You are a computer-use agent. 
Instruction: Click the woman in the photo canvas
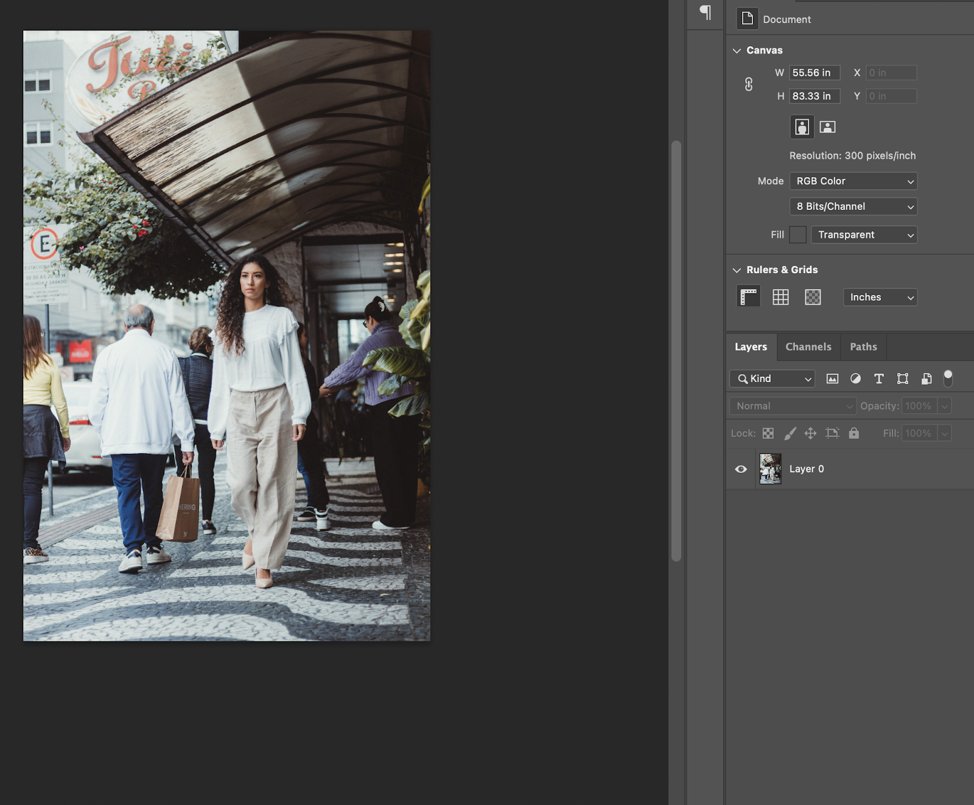(259, 420)
